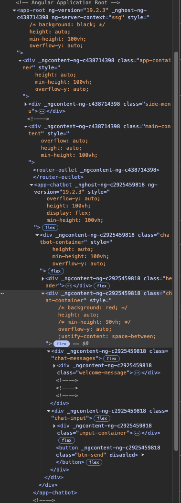
Task: Toggle flex badge under input-container div
Action: (x=66, y=440)
